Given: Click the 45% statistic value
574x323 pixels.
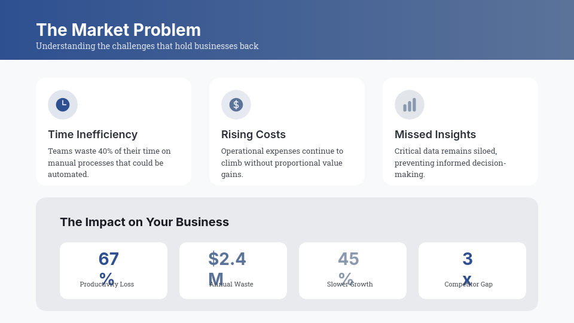Looking at the screenshot, I should click(349, 260).
